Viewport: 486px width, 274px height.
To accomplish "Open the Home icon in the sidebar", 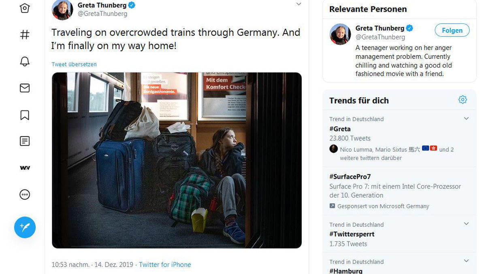I will click(x=25, y=8).
